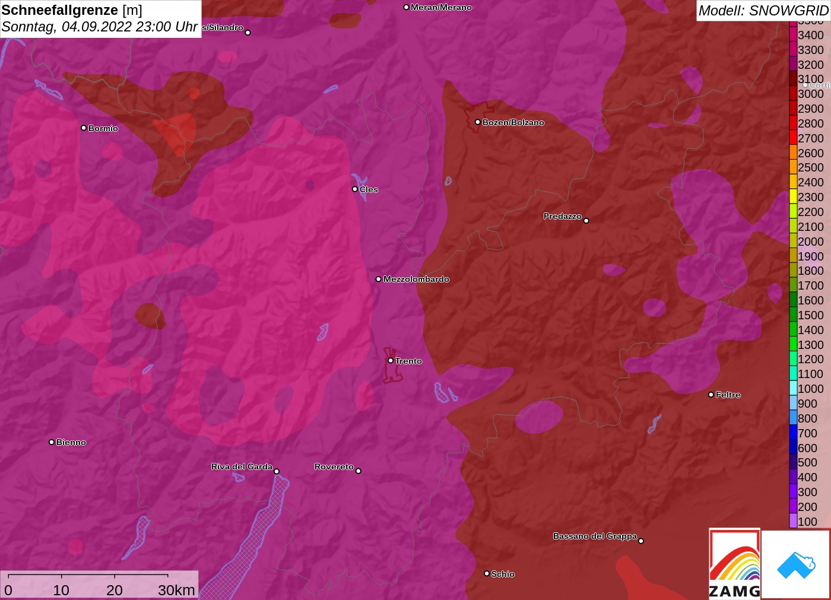The image size is (831, 600).
Task: Click the Trento city marker
Action: coord(391,360)
